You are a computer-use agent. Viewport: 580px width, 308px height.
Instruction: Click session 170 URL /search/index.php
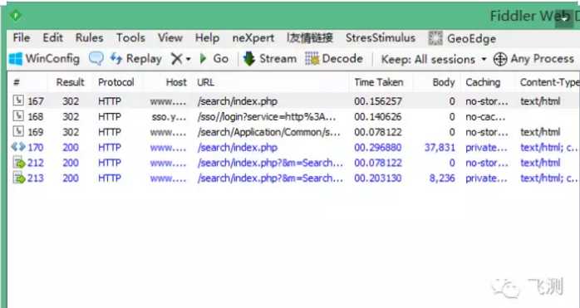pyautogui.click(x=238, y=148)
